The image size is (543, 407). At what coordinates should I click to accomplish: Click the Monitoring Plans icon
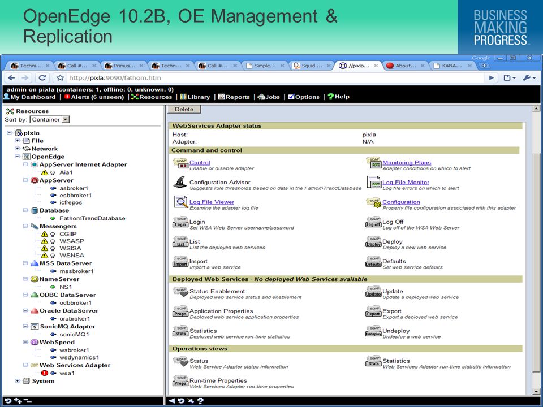374,163
